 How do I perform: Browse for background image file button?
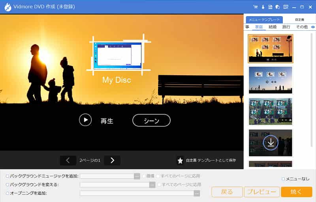(152, 185)
